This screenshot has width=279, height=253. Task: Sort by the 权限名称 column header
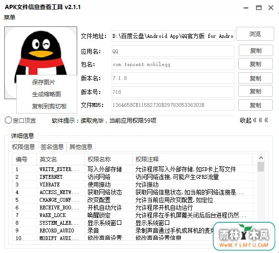(x=108, y=159)
